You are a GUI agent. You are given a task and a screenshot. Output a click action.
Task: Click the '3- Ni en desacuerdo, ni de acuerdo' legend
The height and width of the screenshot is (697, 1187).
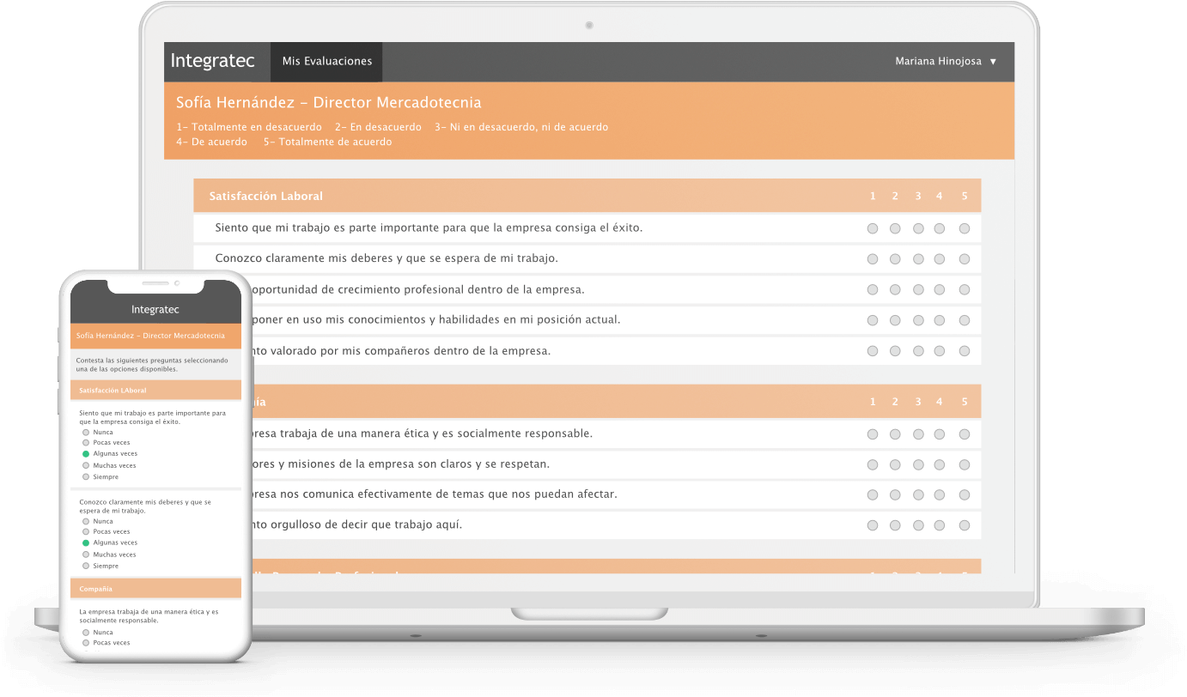521,127
